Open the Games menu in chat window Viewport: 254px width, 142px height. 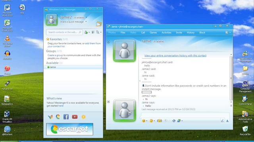tap(153, 33)
